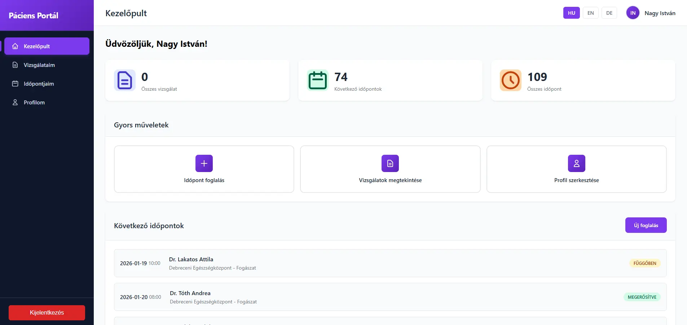Screen dimensions: 687x325
Task: Switch language to EN
Action: (x=590, y=13)
